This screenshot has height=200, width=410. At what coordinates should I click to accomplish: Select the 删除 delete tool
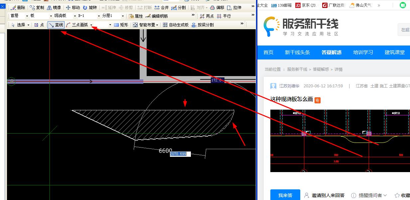pyautogui.click(x=18, y=8)
